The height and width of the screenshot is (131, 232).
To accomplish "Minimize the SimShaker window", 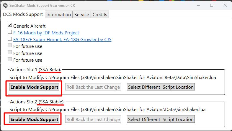I will 198,6.
